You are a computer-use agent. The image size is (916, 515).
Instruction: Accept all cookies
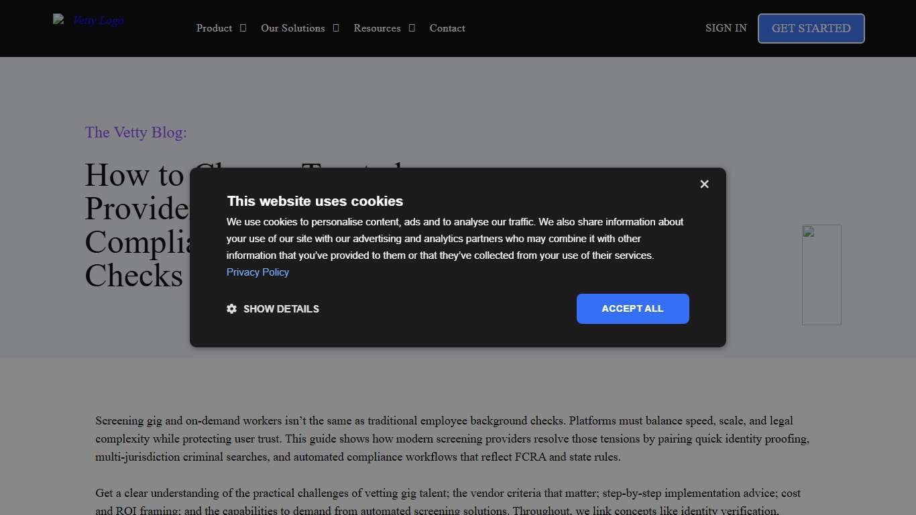click(632, 308)
